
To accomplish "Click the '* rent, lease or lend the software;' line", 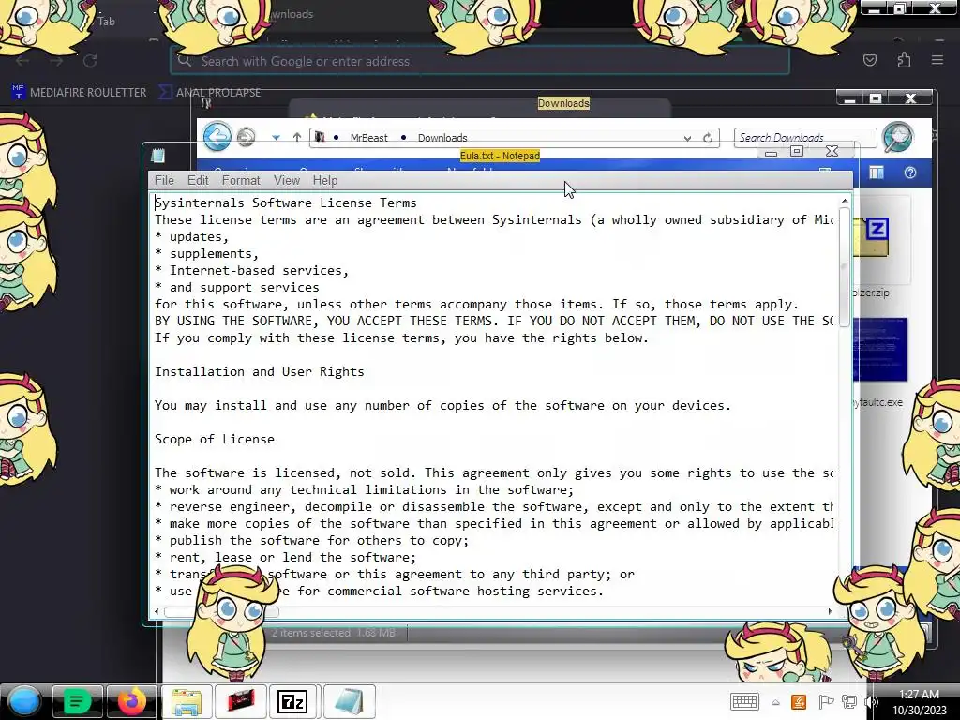I will [285, 557].
